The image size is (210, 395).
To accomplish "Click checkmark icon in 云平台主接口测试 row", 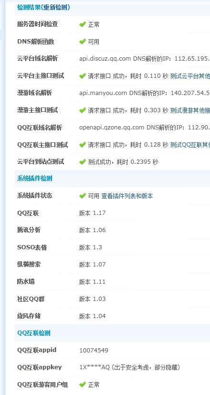I will coord(83,76).
